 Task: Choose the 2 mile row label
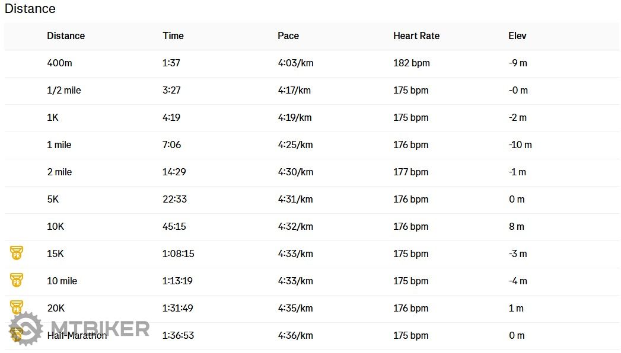59,172
